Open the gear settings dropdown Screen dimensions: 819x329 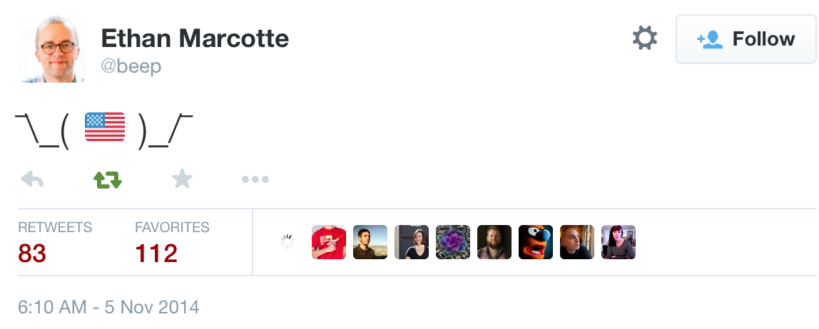click(x=644, y=38)
